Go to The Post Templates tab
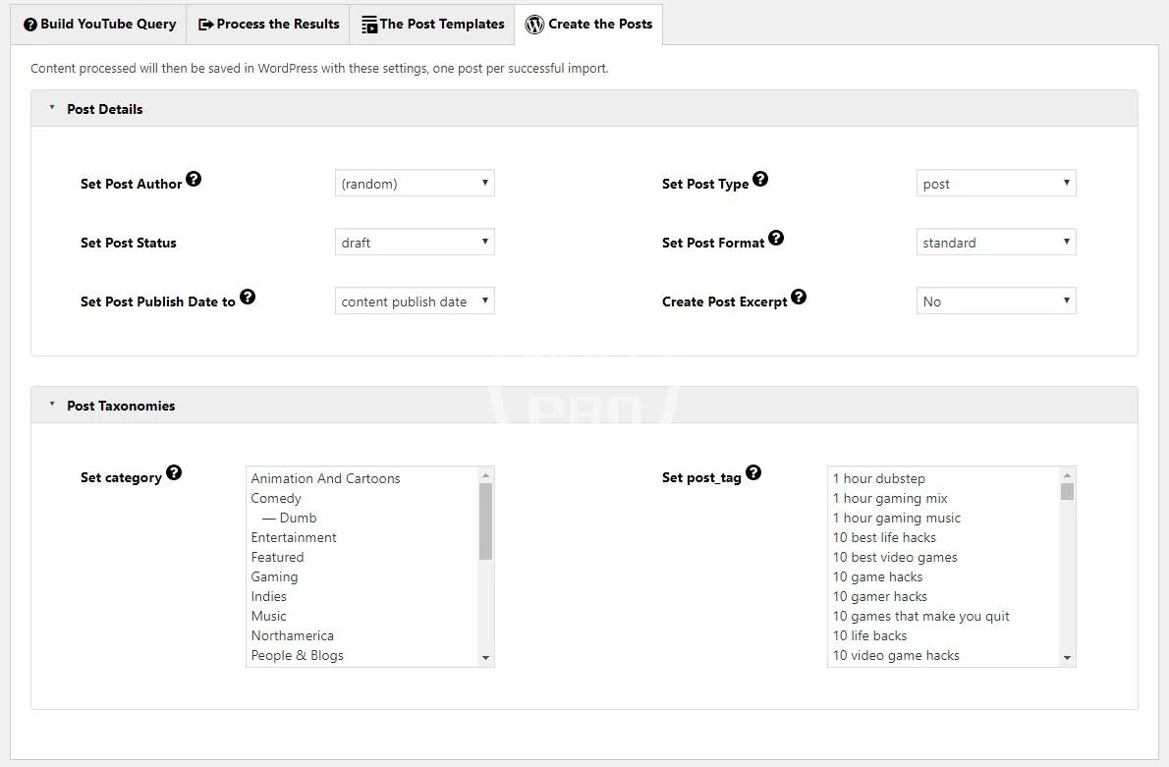This screenshot has height=767, width=1169. coord(432,25)
